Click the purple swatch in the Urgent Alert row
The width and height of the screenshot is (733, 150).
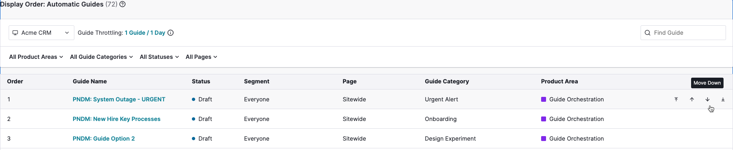coord(544,99)
